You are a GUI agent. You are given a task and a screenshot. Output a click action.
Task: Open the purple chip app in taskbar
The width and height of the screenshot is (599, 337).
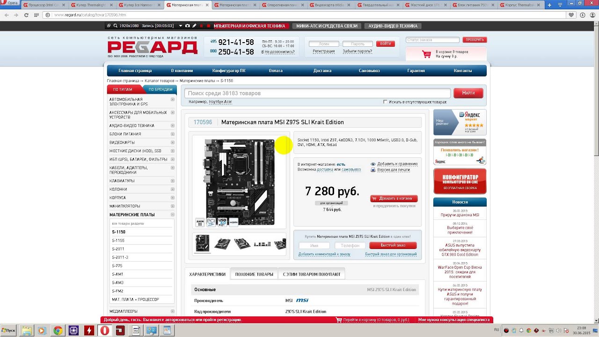(x=73, y=330)
